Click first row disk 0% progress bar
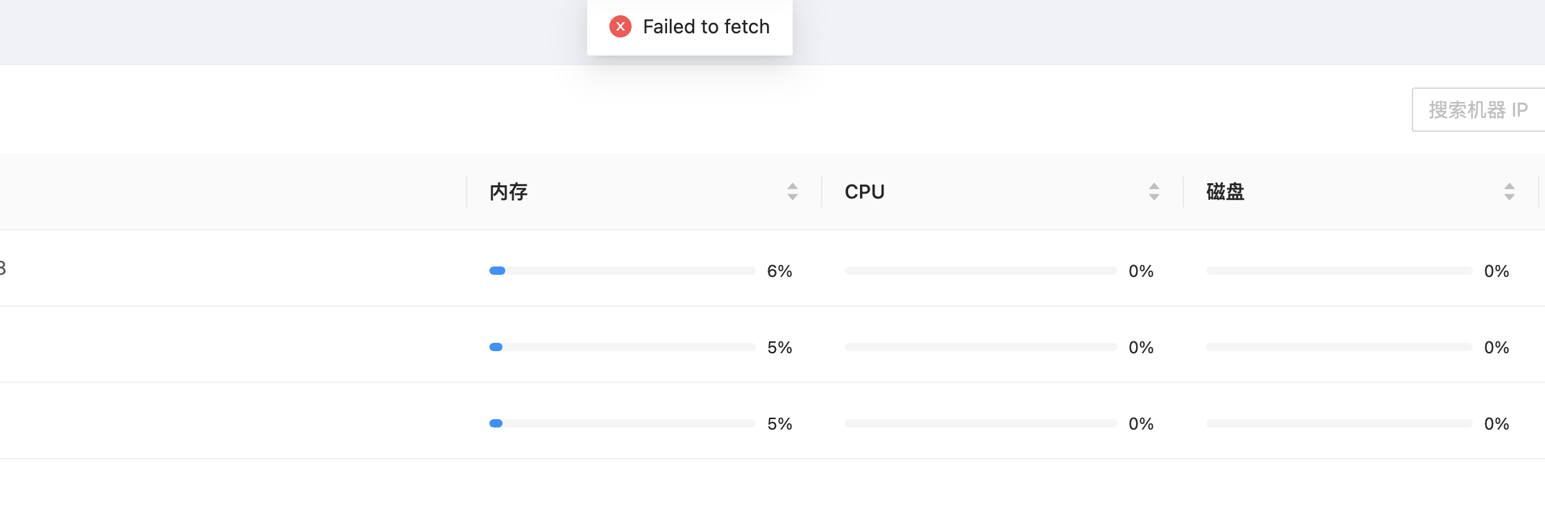The height and width of the screenshot is (508, 1545). (x=1340, y=271)
